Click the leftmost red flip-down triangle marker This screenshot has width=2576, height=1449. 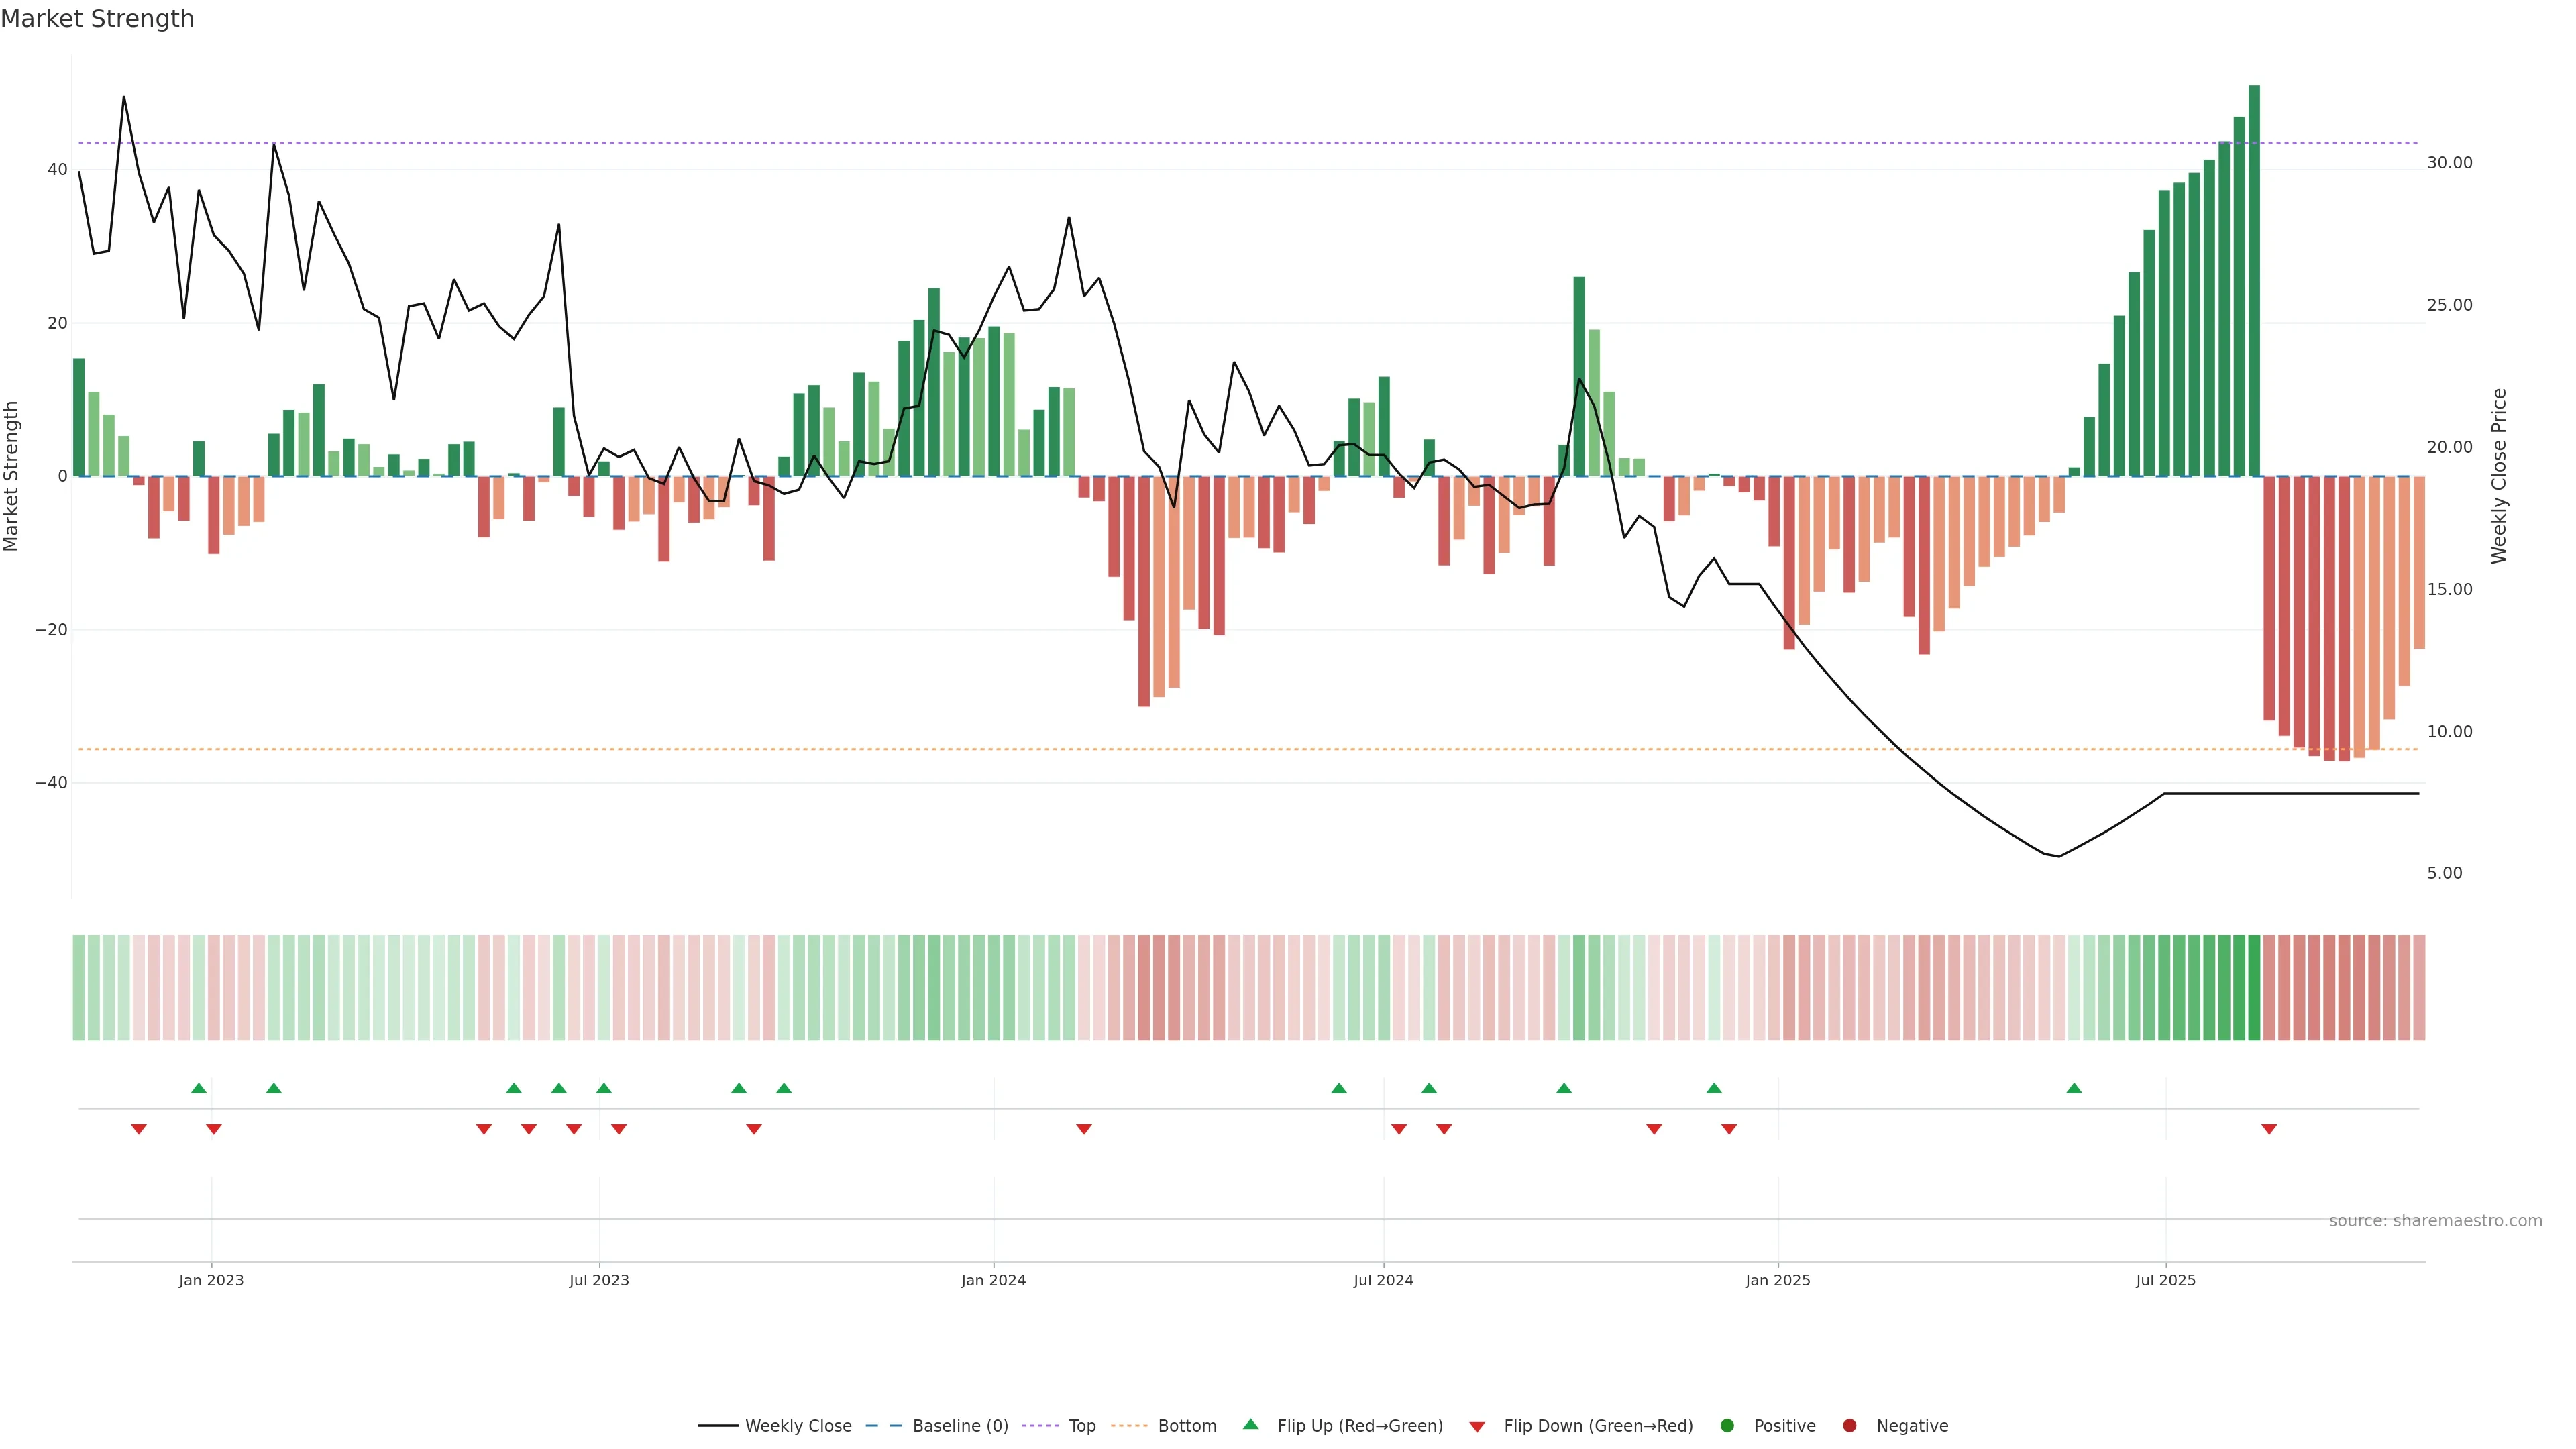(139, 1129)
